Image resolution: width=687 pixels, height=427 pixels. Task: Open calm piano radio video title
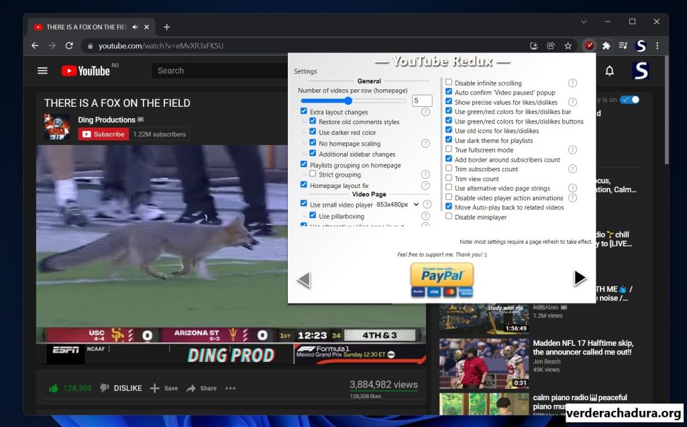click(580, 402)
